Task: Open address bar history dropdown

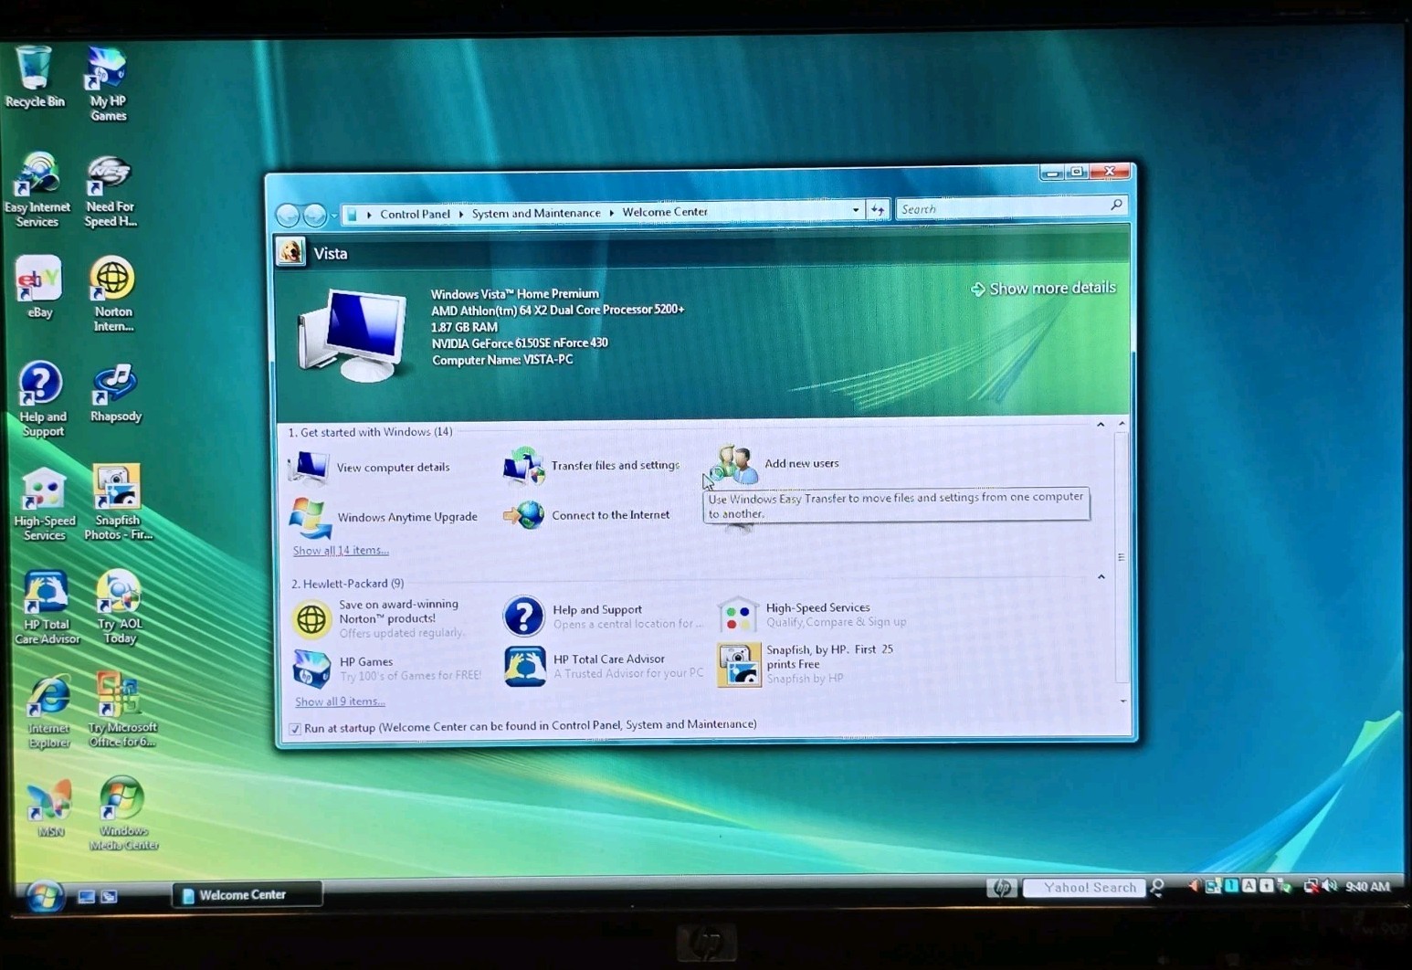Action: tap(856, 210)
